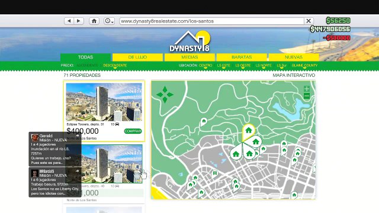Close the browser with the X button
379x213 pixels.
pyautogui.click(x=309, y=21)
